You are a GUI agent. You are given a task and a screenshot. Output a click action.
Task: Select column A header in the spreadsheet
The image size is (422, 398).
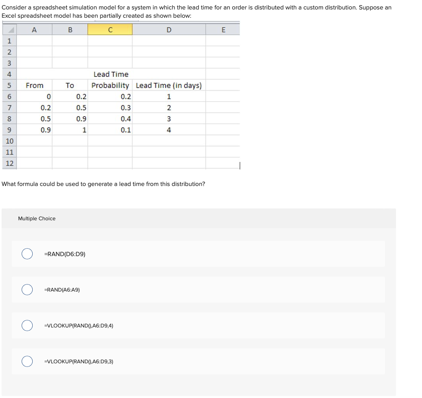[34, 29]
